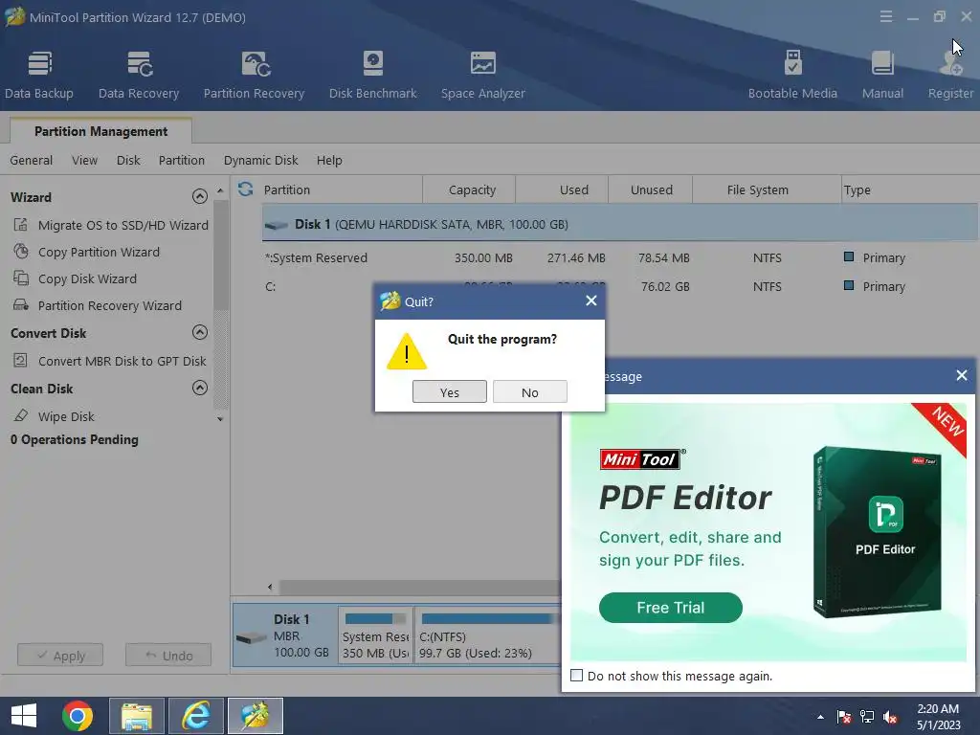This screenshot has width=980, height=735.
Task: Click MiniTool Partition Wizard taskbar icon
Action: (255, 716)
